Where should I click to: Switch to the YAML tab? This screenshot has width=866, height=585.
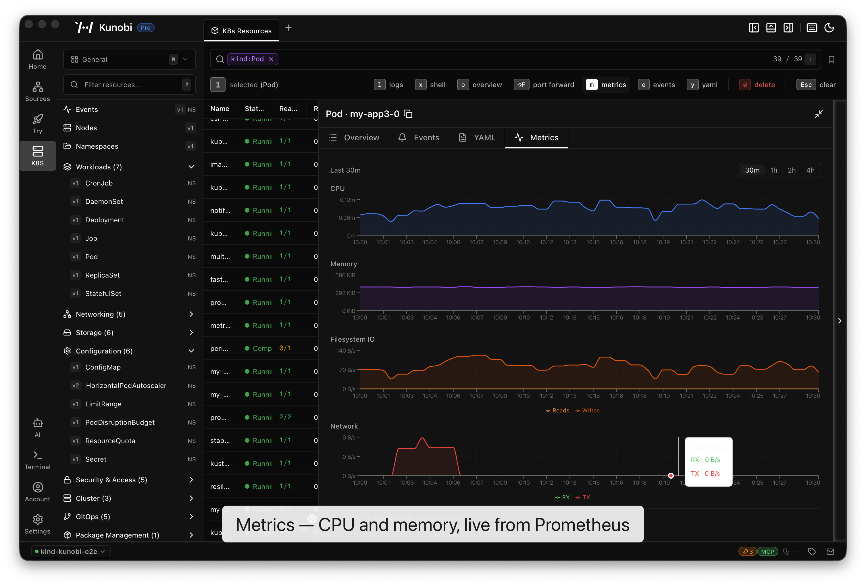tap(477, 138)
